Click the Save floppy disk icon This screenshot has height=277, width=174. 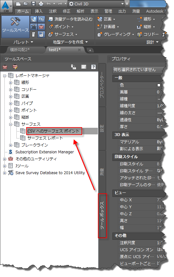(33, 4)
